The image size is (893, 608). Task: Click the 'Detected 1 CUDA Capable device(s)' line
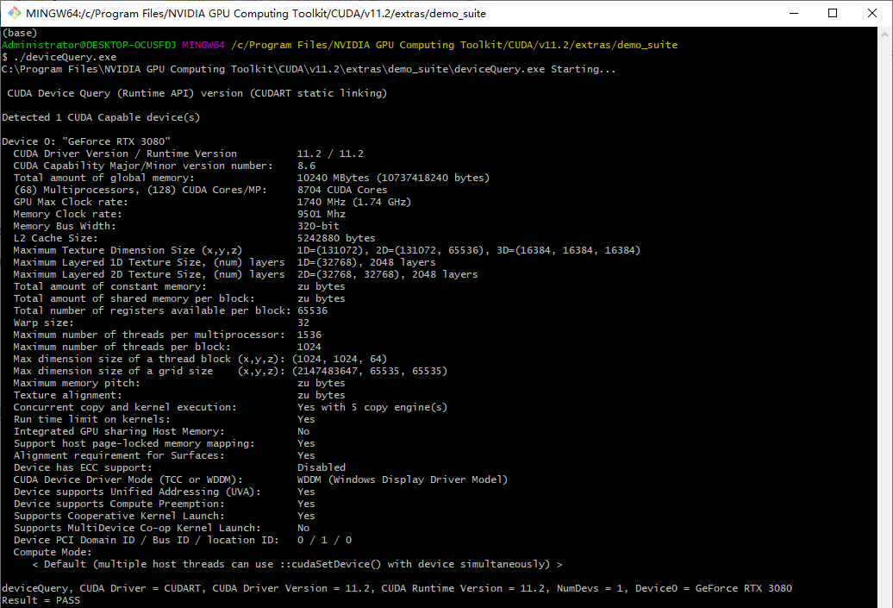click(x=101, y=116)
